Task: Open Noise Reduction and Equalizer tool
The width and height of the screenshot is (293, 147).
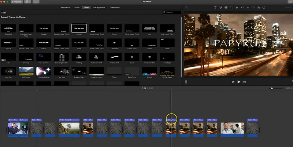Action: pos(248,7)
